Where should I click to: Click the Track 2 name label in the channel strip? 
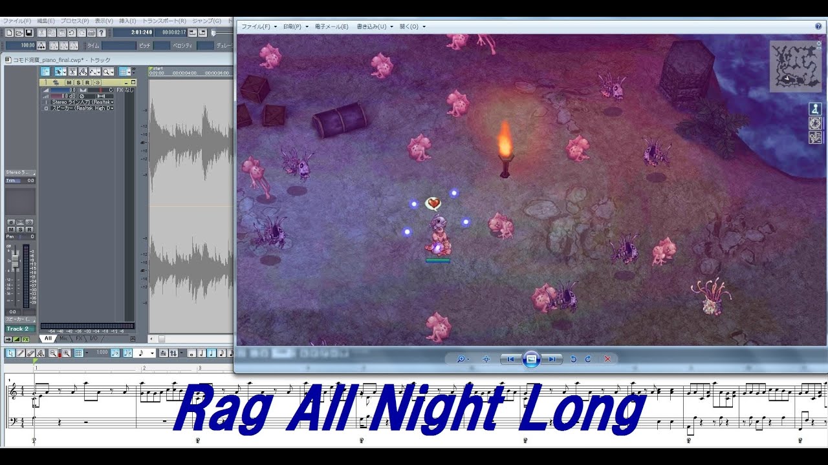coord(20,329)
